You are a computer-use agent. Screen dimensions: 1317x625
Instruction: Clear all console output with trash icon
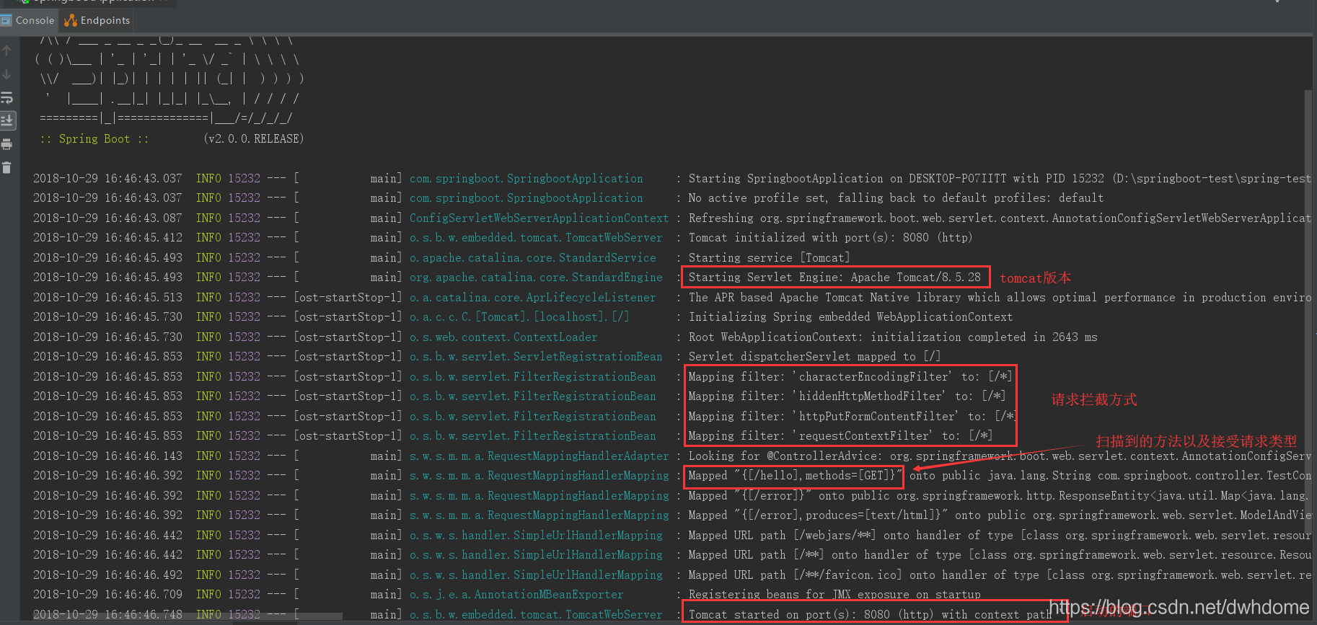(6, 168)
